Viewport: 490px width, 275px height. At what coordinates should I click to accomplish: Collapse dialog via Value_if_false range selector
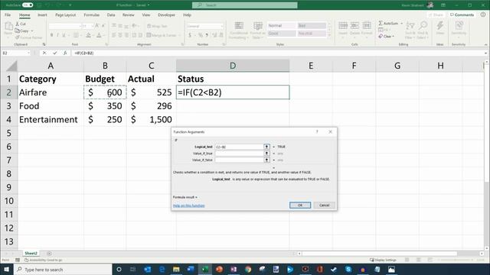[x=266, y=160]
